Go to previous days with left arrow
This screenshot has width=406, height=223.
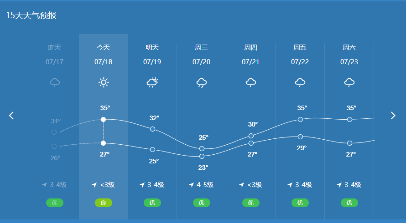pos(11,116)
